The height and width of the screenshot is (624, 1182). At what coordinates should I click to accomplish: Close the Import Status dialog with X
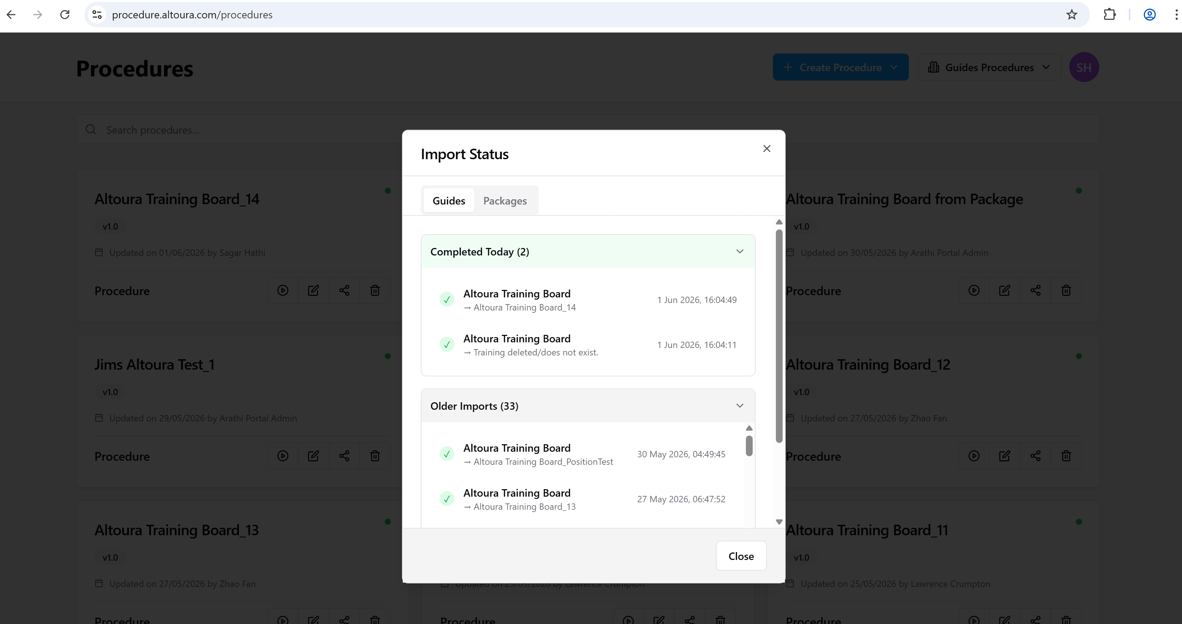coord(767,149)
